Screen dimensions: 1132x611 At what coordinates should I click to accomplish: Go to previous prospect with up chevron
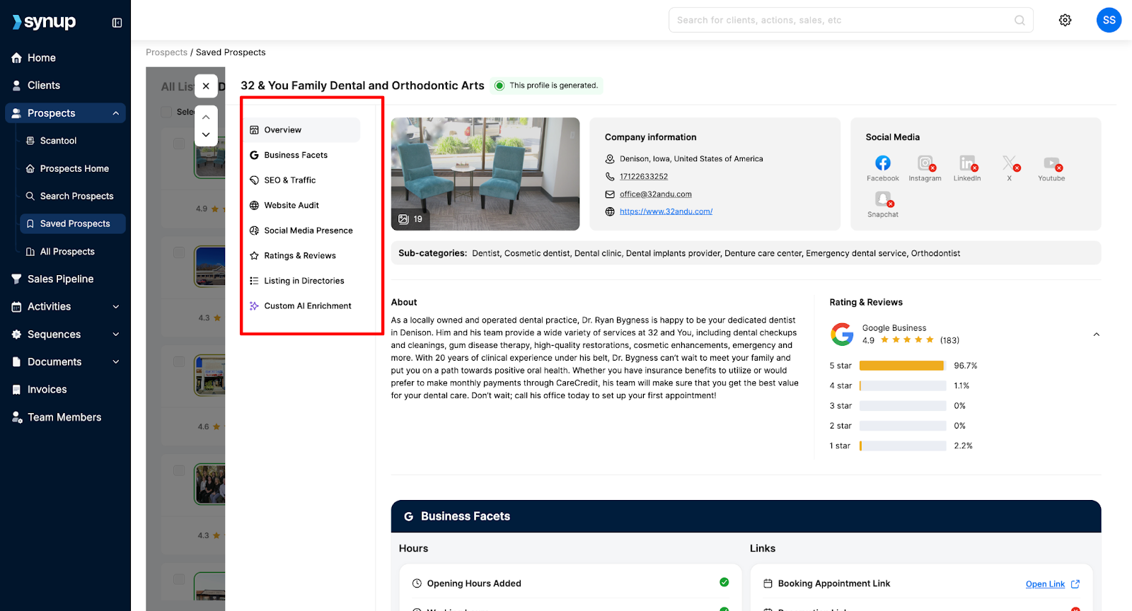(x=206, y=117)
